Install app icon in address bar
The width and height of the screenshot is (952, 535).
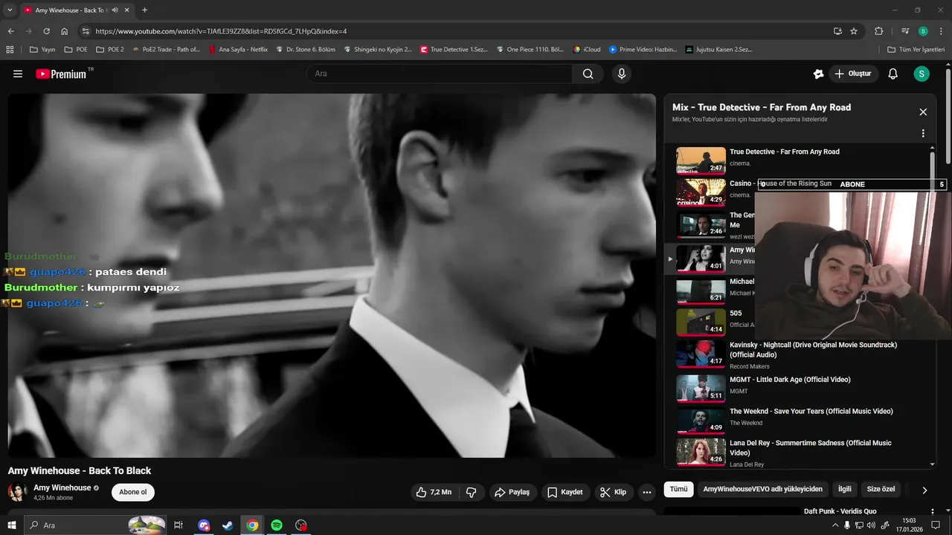(837, 31)
